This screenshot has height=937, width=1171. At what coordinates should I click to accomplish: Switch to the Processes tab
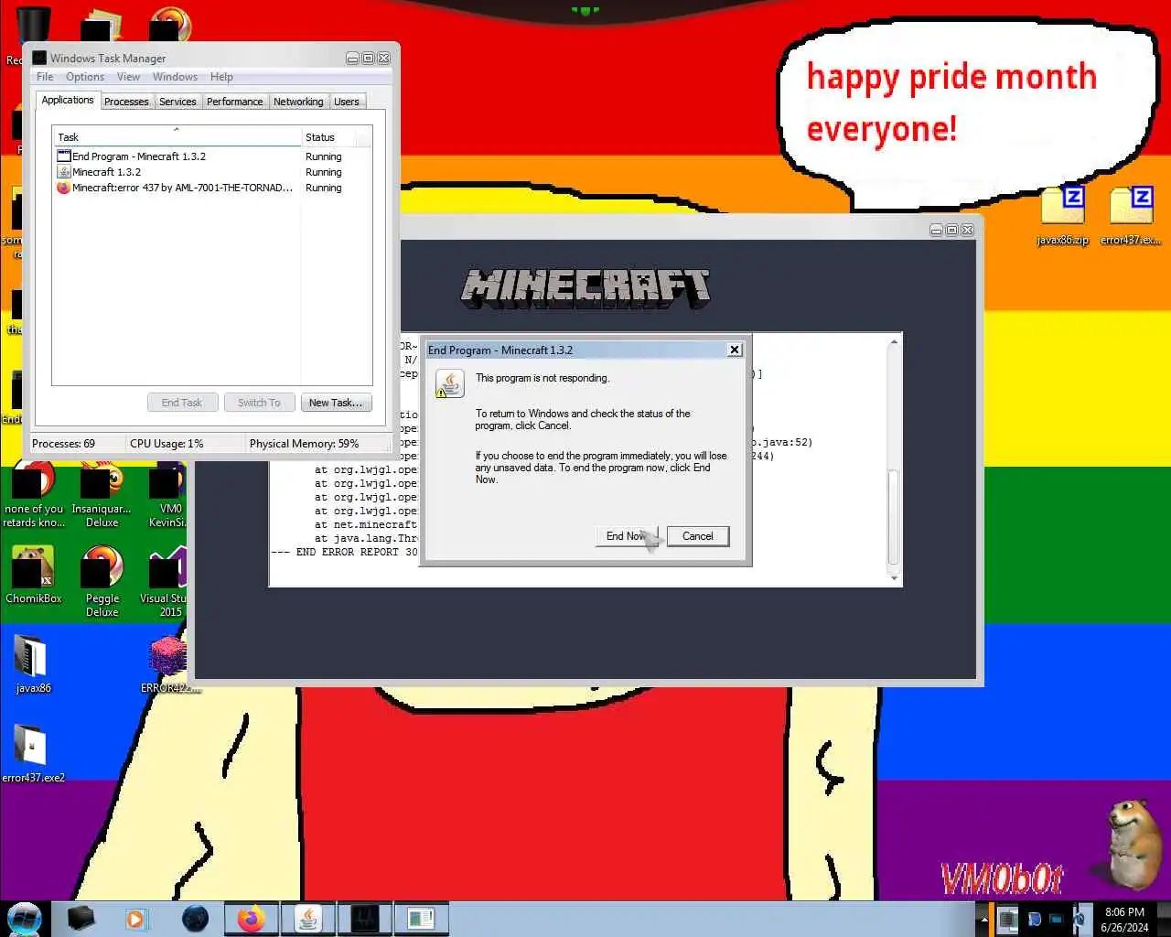click(x=126, y=102)
